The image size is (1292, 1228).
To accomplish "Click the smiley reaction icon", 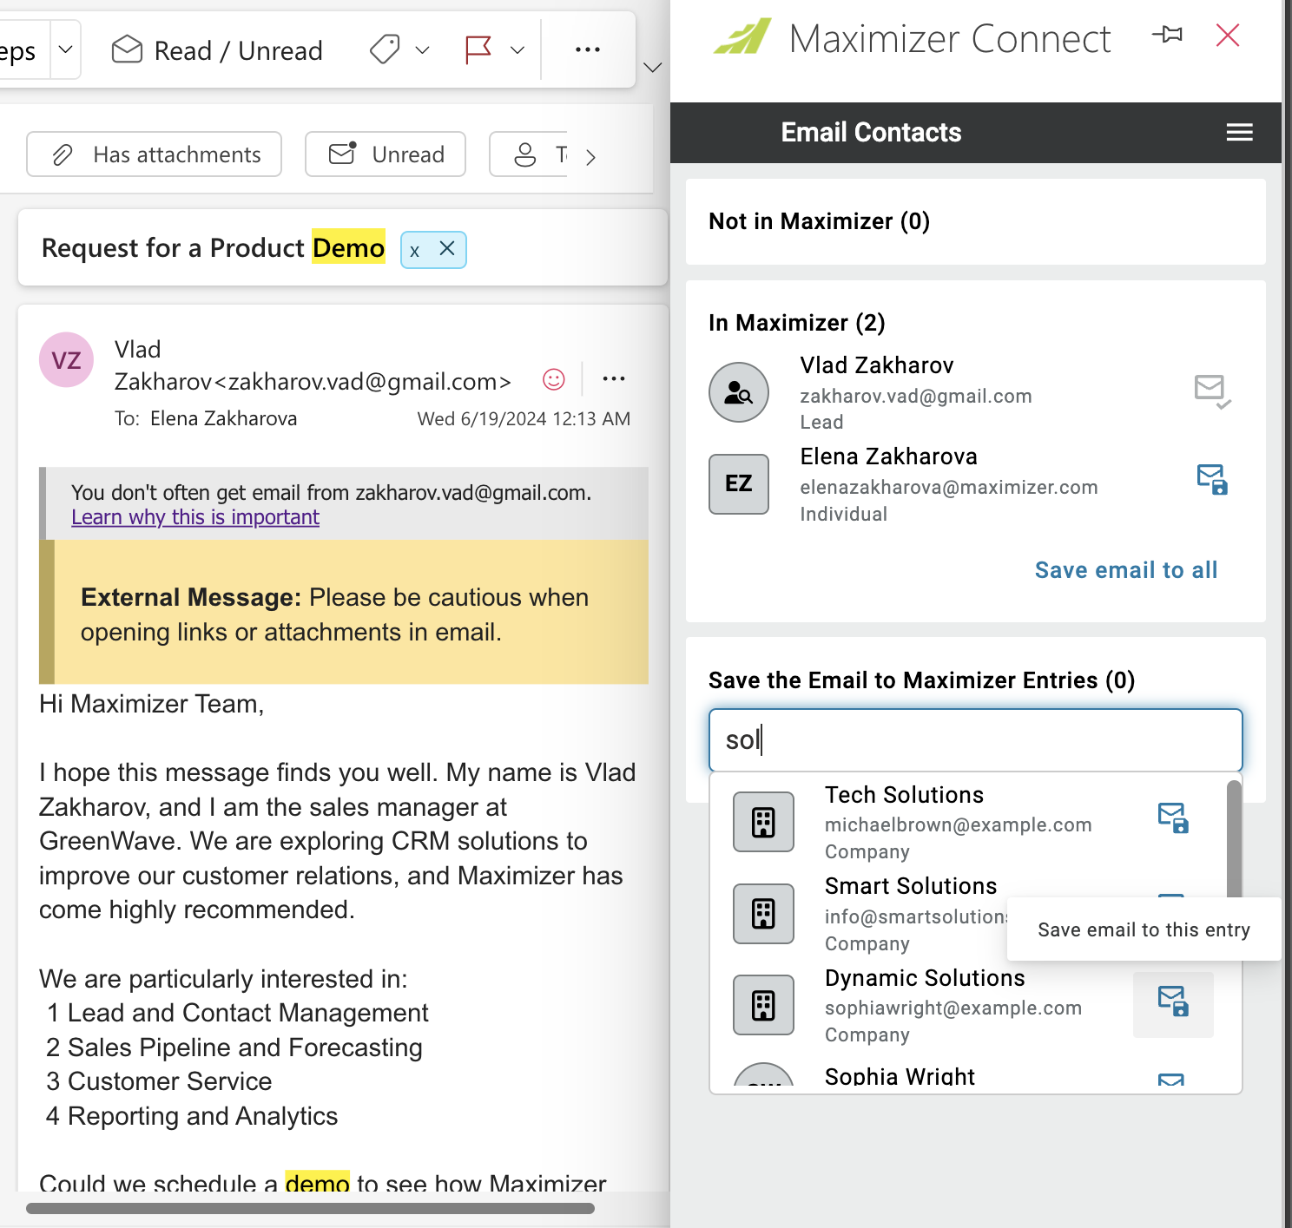I will click(x=554, y=379).
